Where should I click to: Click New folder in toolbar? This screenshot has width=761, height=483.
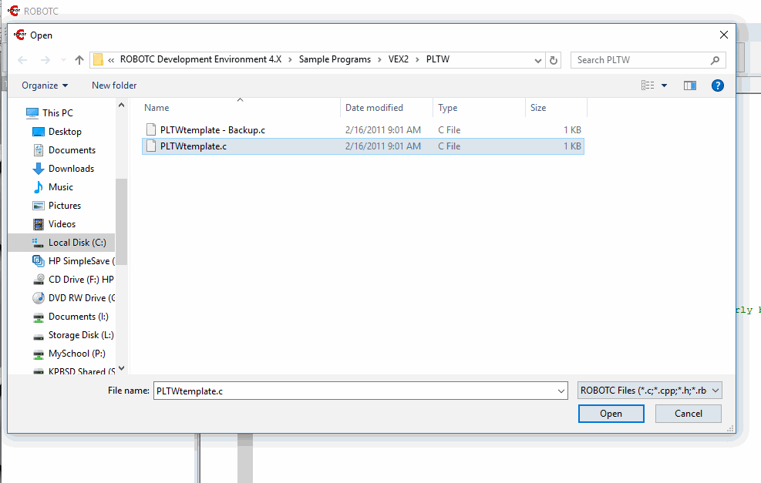114,86
